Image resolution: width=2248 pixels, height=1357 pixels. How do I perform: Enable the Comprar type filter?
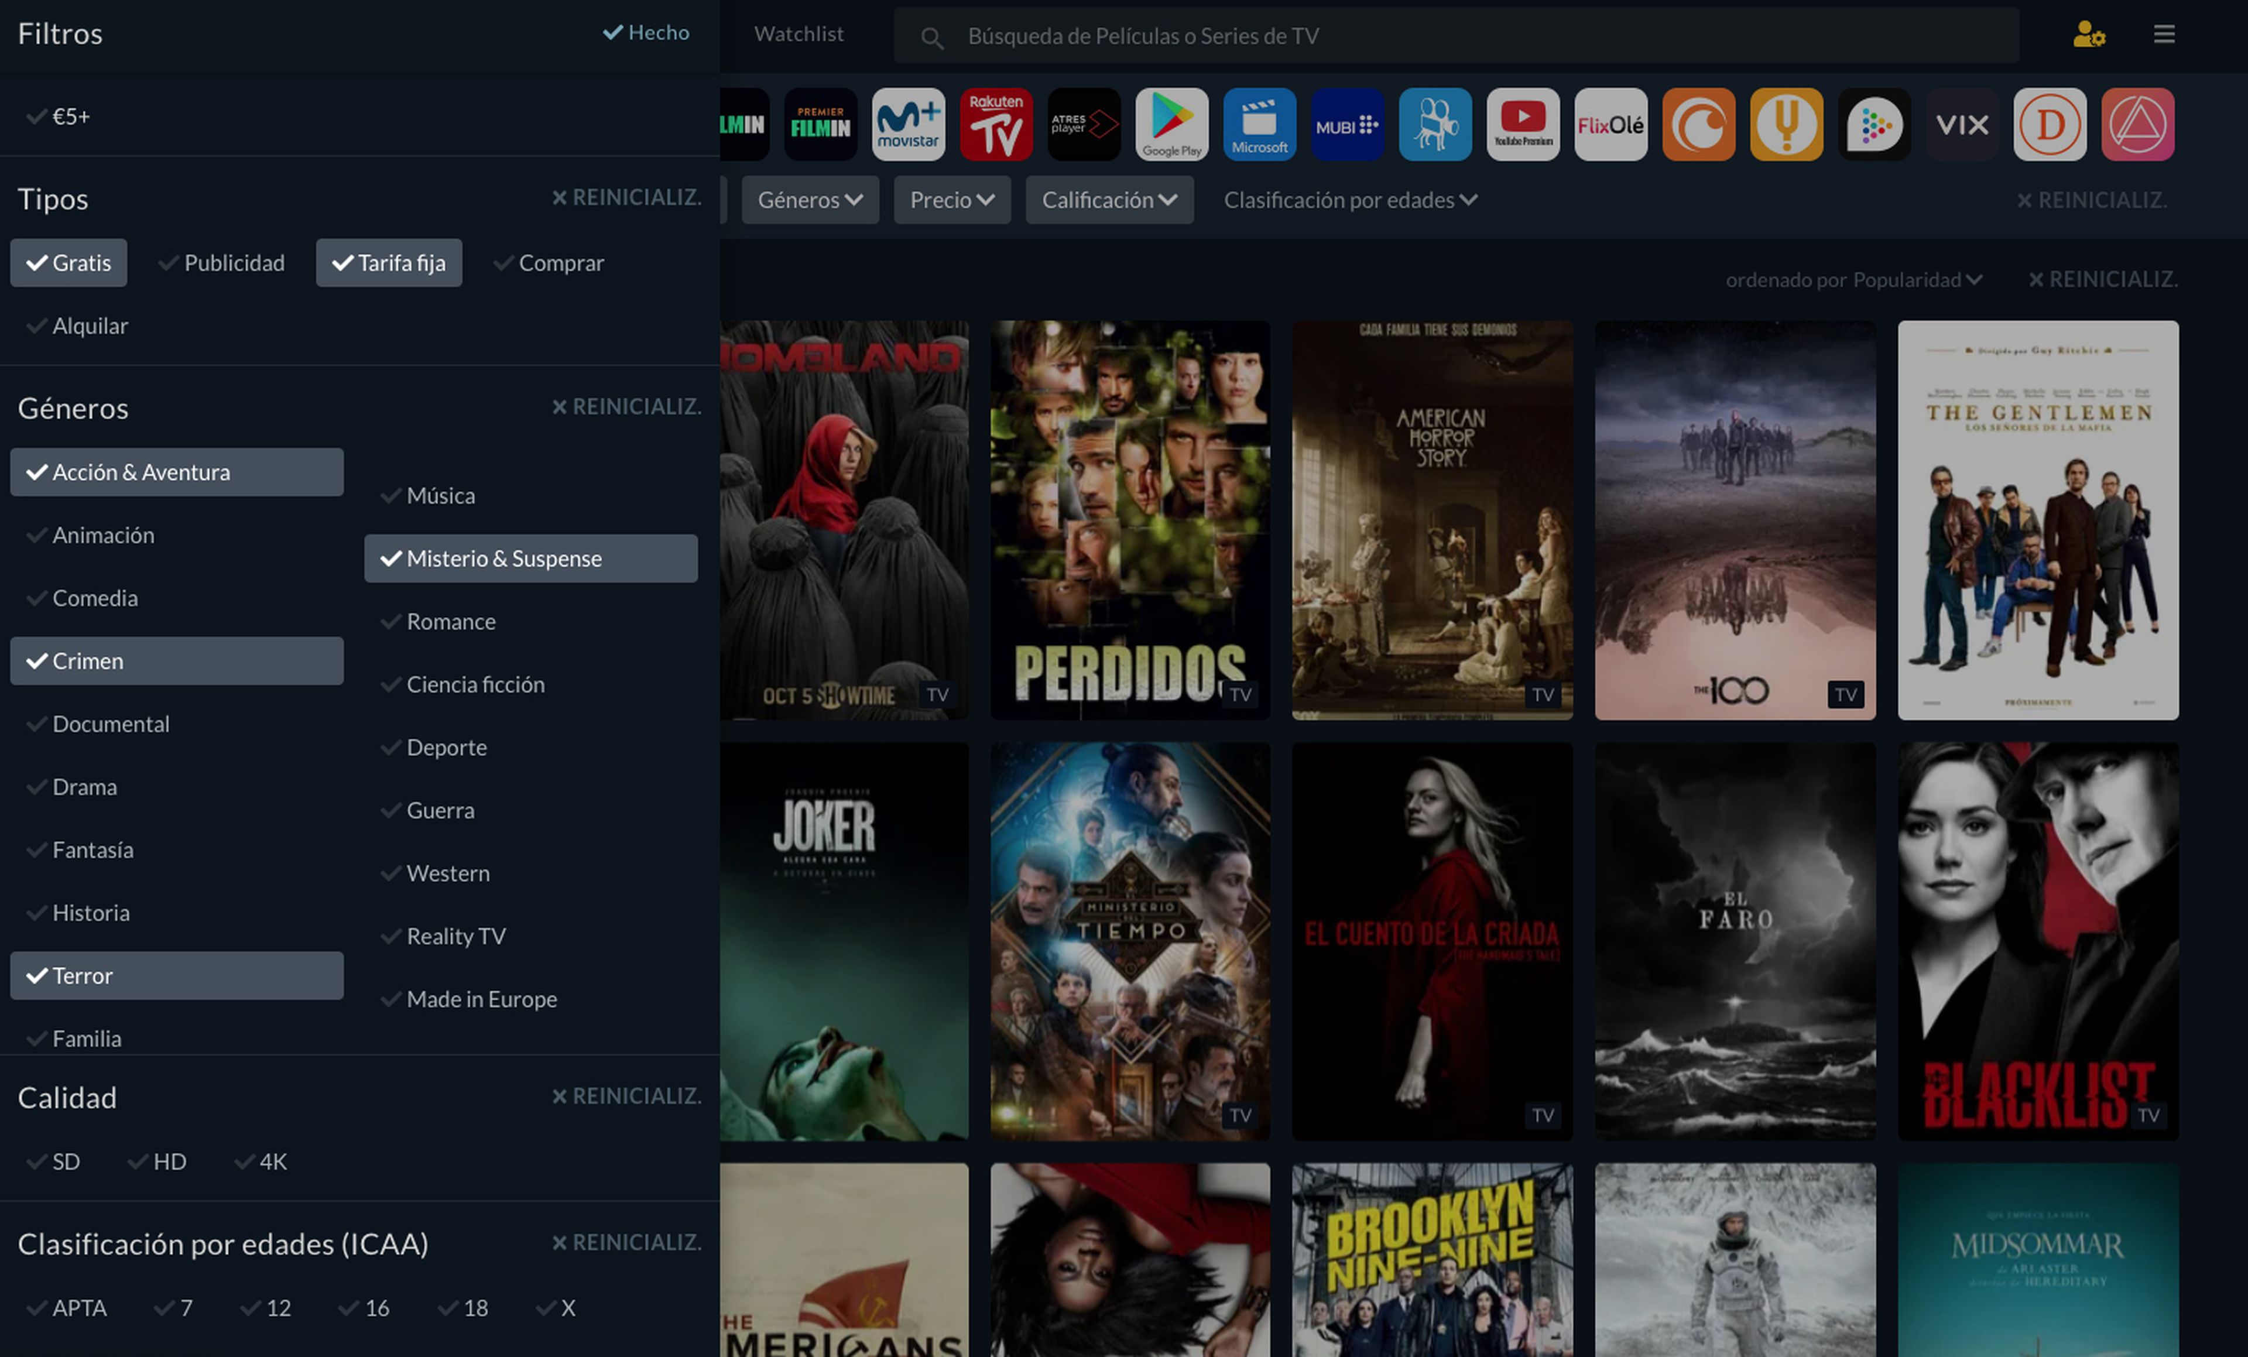pyautogui.click(x=549, y=263)
